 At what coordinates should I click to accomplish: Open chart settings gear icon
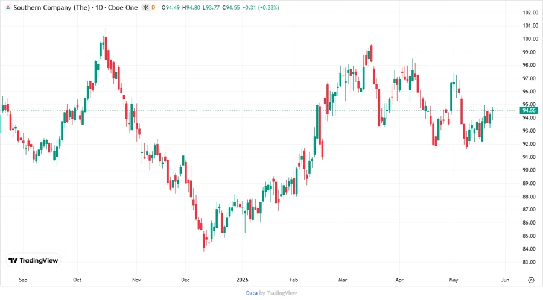tap(531, 280)
